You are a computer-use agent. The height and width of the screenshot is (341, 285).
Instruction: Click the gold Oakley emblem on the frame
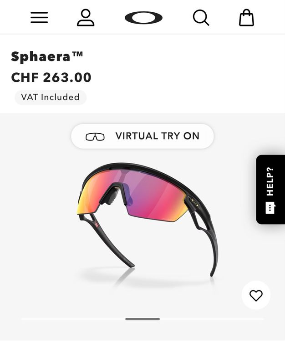(193, 201)
